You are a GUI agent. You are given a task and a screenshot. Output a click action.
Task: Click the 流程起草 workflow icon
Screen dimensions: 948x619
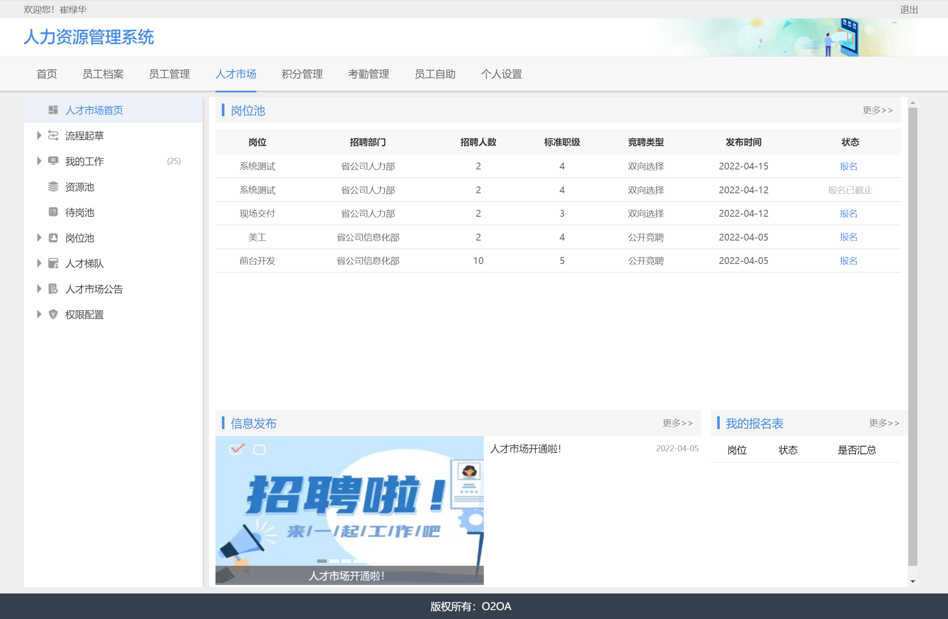click(53, 136)
